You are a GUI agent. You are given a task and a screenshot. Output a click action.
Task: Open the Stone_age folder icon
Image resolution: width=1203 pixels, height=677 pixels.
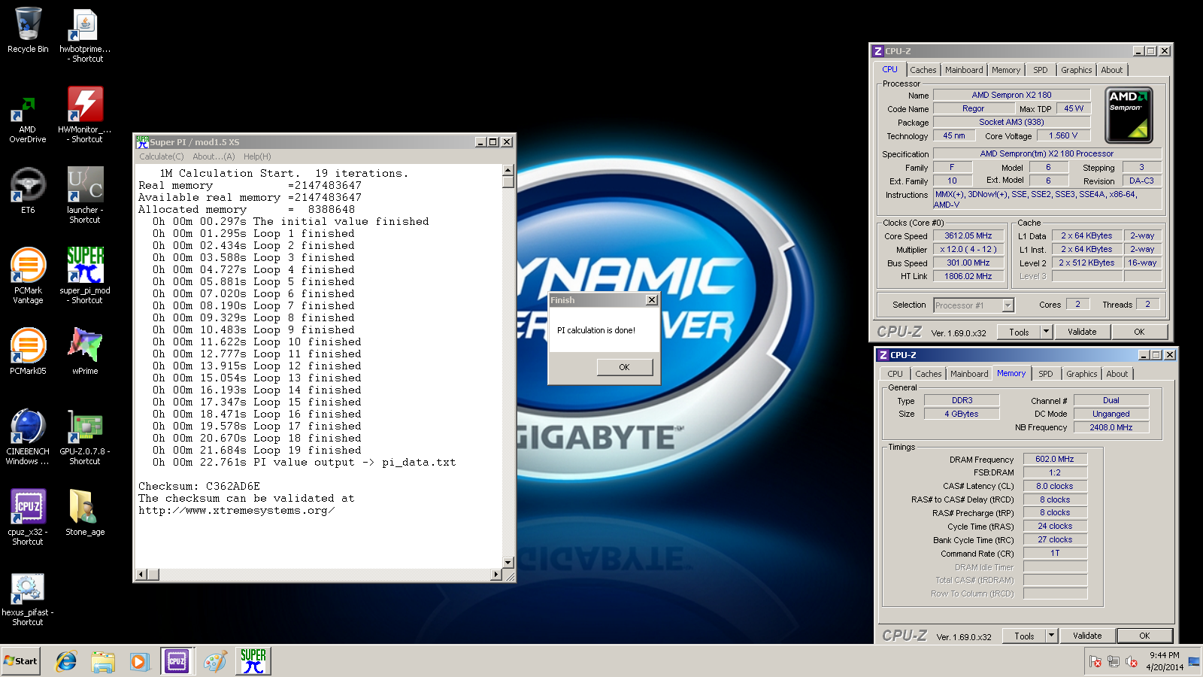point(85,512)
